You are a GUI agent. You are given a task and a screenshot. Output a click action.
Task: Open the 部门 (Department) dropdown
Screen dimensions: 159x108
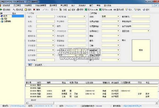[118, 60]
